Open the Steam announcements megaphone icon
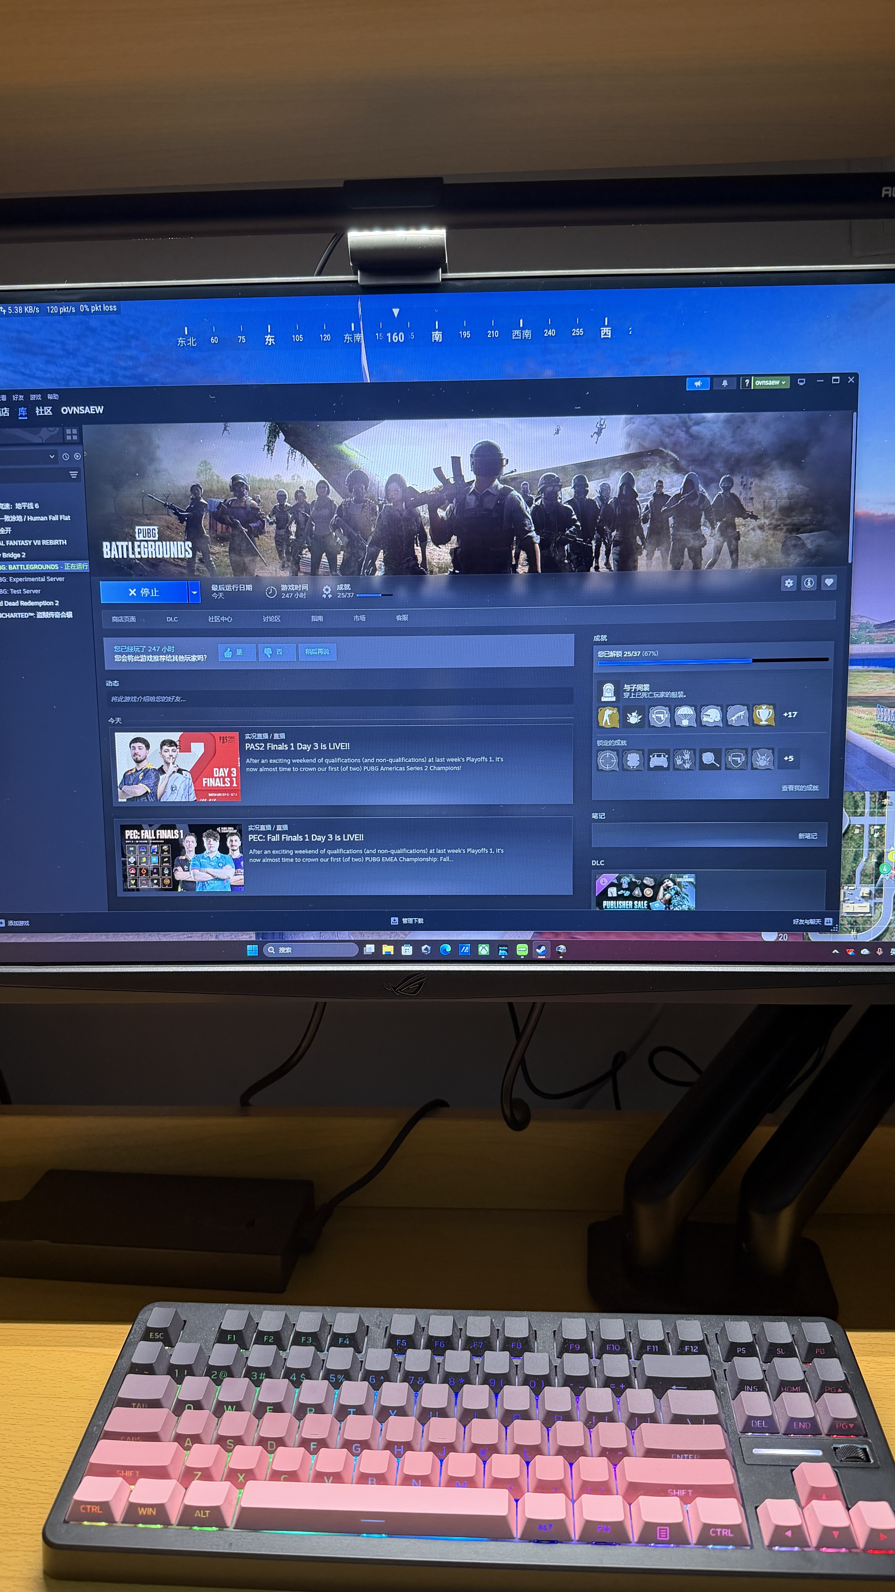Viewport: 895px width, 1592px height. [x=698, y=384]
